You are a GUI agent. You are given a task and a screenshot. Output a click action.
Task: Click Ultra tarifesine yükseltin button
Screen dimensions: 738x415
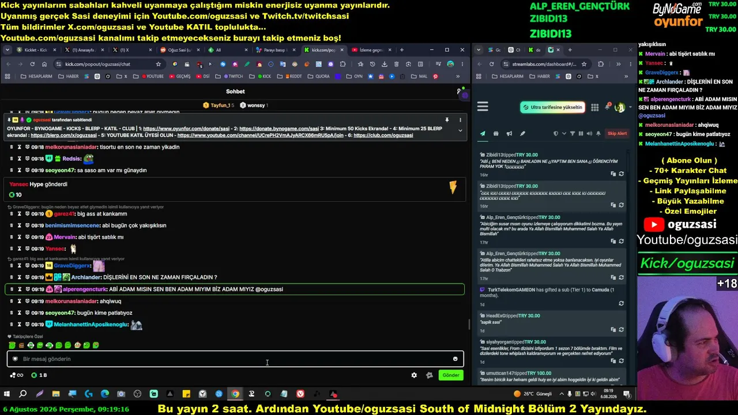click(553, 107)
